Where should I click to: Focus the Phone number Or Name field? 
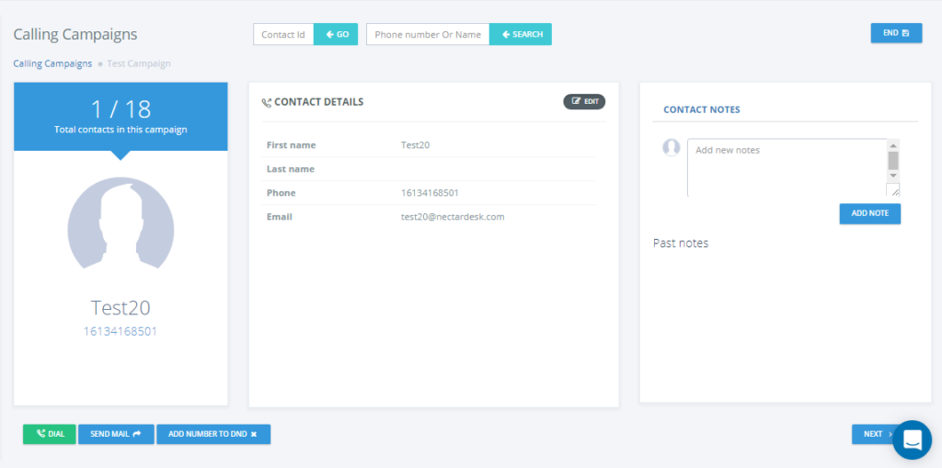(x=428, y=34)
